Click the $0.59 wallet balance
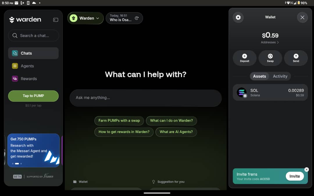This screenshot has width=314, height=196. click(x=270, y=35)
